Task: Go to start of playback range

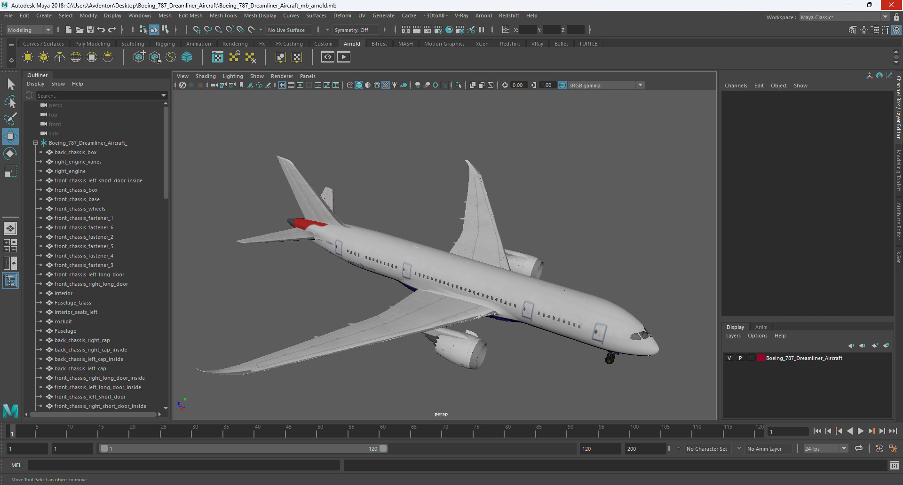Action: tap(817, 431)
